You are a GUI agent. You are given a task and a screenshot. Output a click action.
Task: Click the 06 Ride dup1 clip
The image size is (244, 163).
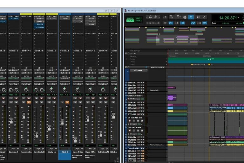click(227, 137)
